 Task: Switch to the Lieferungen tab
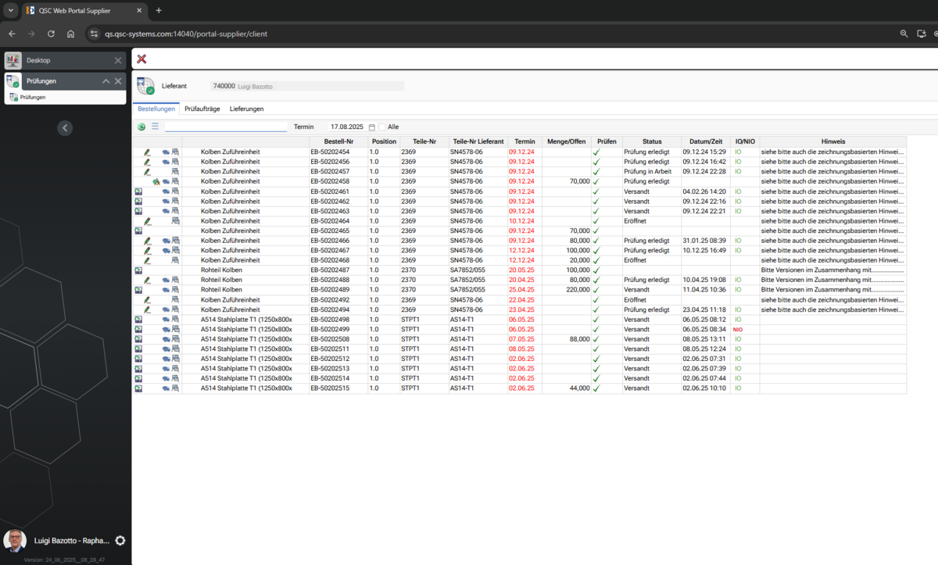(246, 109)
